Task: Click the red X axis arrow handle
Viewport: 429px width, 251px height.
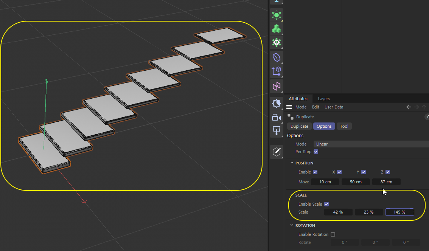Action: click(84, 202)
